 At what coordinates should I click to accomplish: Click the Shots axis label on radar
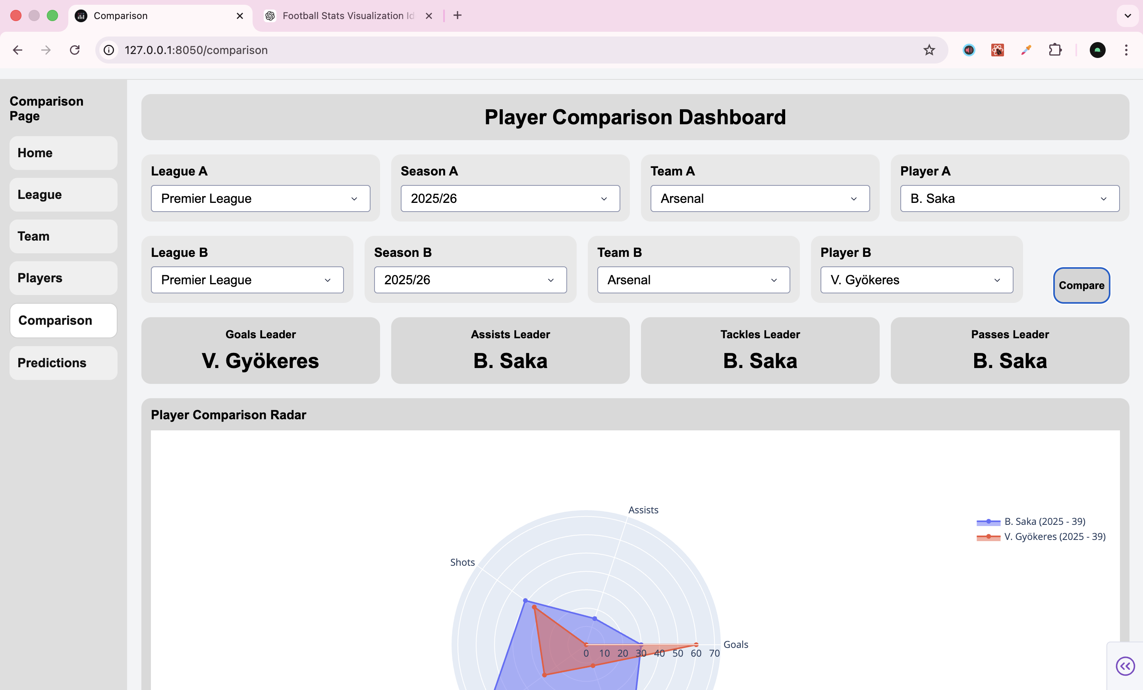tap(463, 562)
